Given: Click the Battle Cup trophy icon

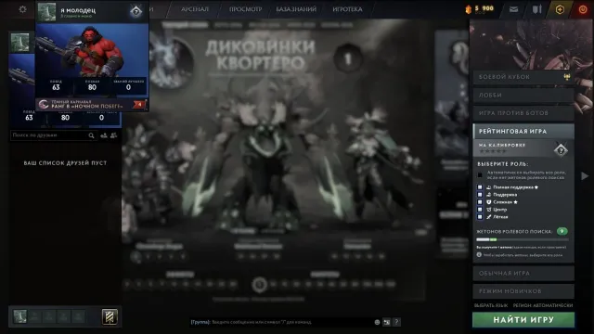Looking at the screenshot, I should [567, 77].
